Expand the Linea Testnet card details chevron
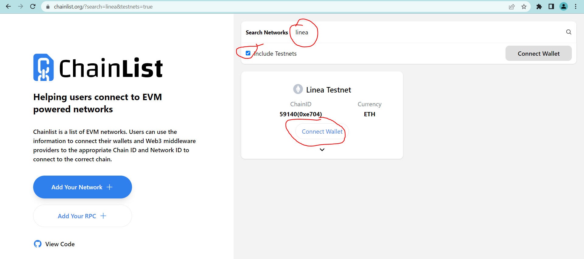The height and width of the screenshot is (259, 584). pyautogui.click(x=322, y=150)
